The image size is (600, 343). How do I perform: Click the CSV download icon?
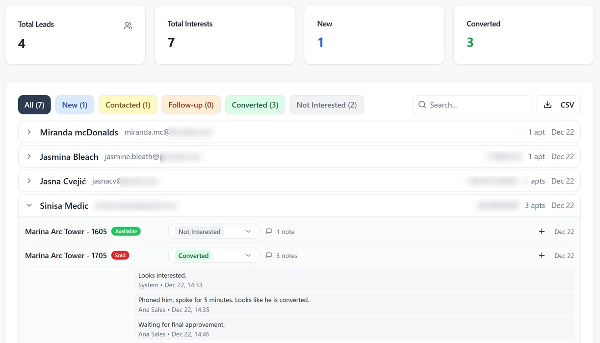click(x=548, y=105)
